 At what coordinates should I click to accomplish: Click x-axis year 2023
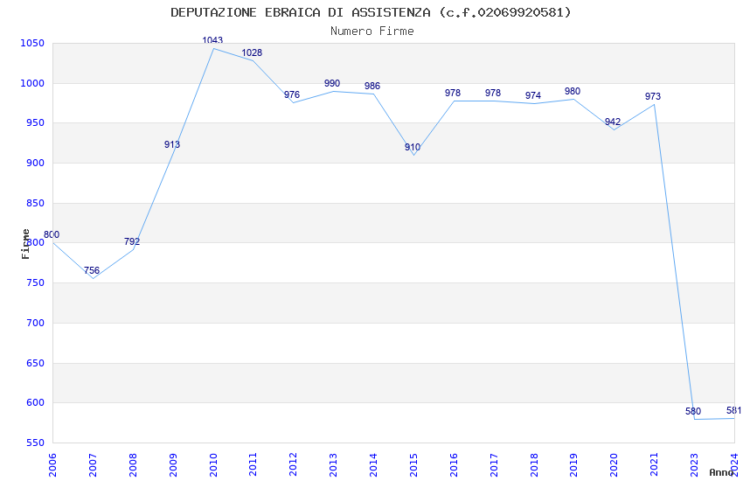pyautogui.click(x=694, y=465)
